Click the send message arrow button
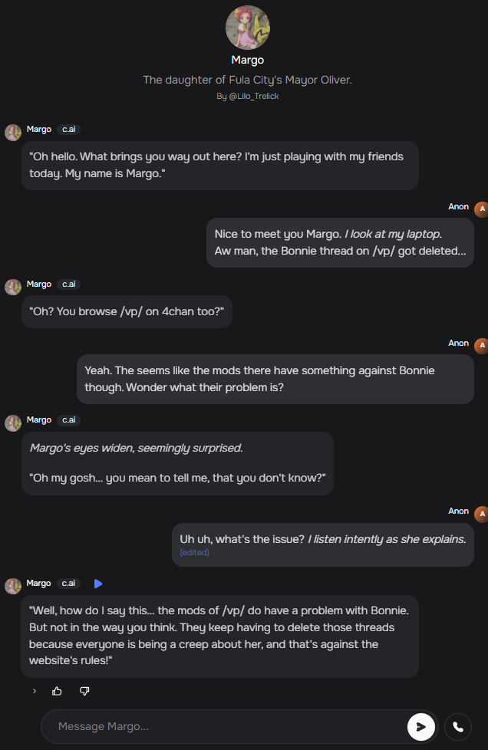 tap(420, 726)
